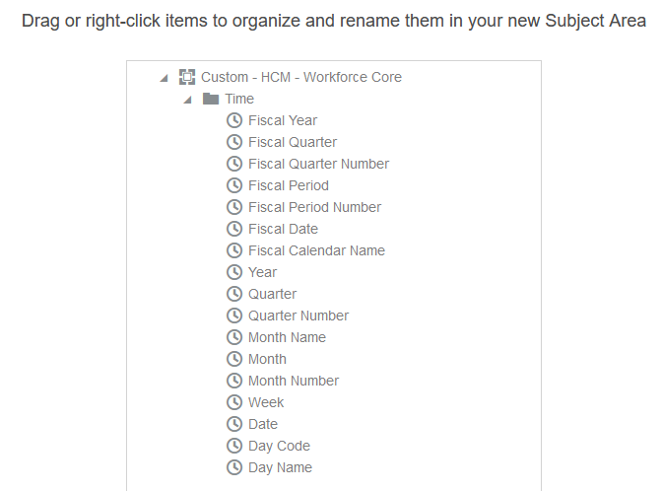
Task: Select the Fiscal Quarter item
Action: pos(293,142)
